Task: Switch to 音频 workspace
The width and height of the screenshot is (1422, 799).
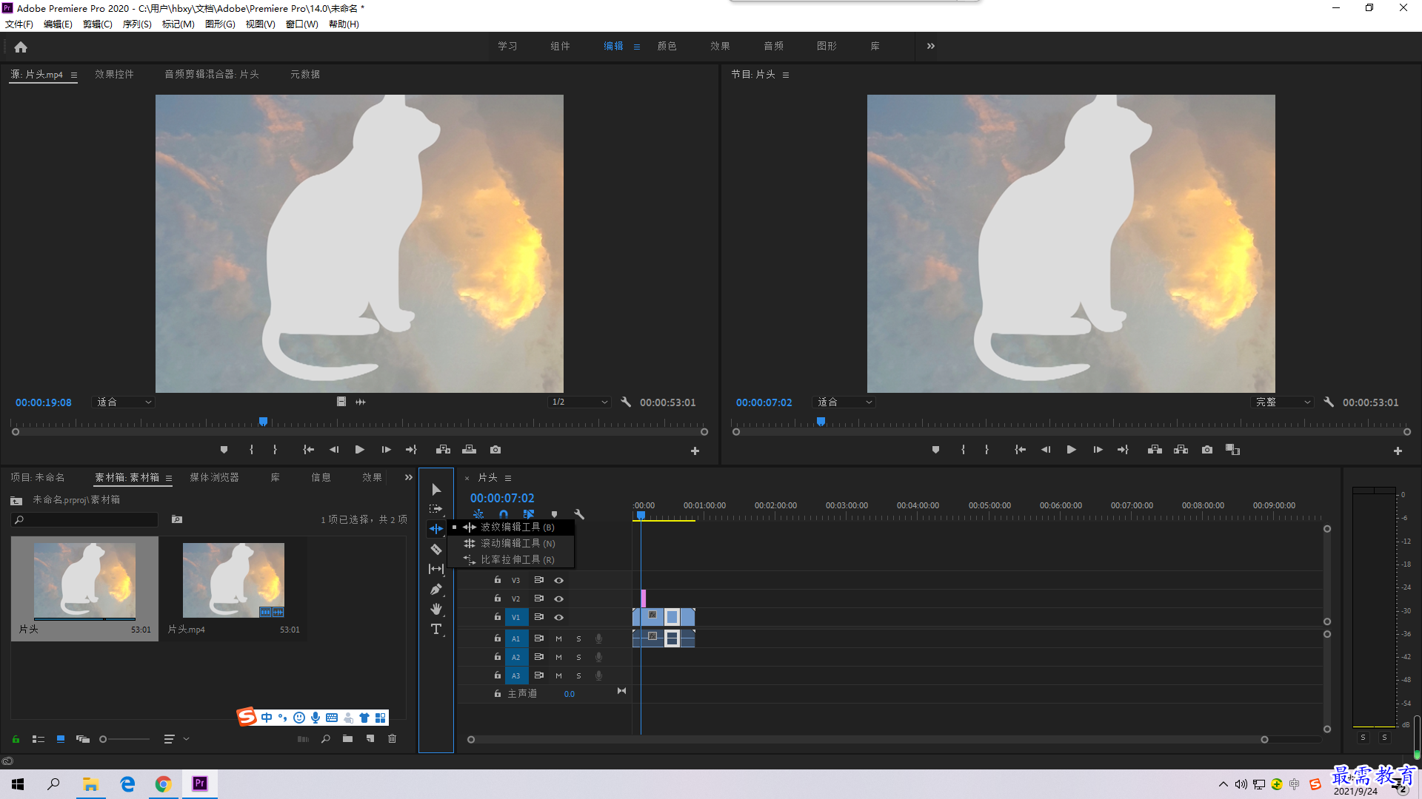Action: (773, 46)
